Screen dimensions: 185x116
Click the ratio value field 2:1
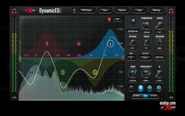click(x=160, y=32)
